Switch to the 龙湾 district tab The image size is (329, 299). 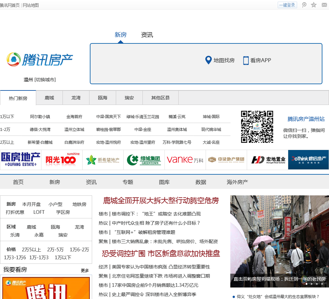pos(76,98)
